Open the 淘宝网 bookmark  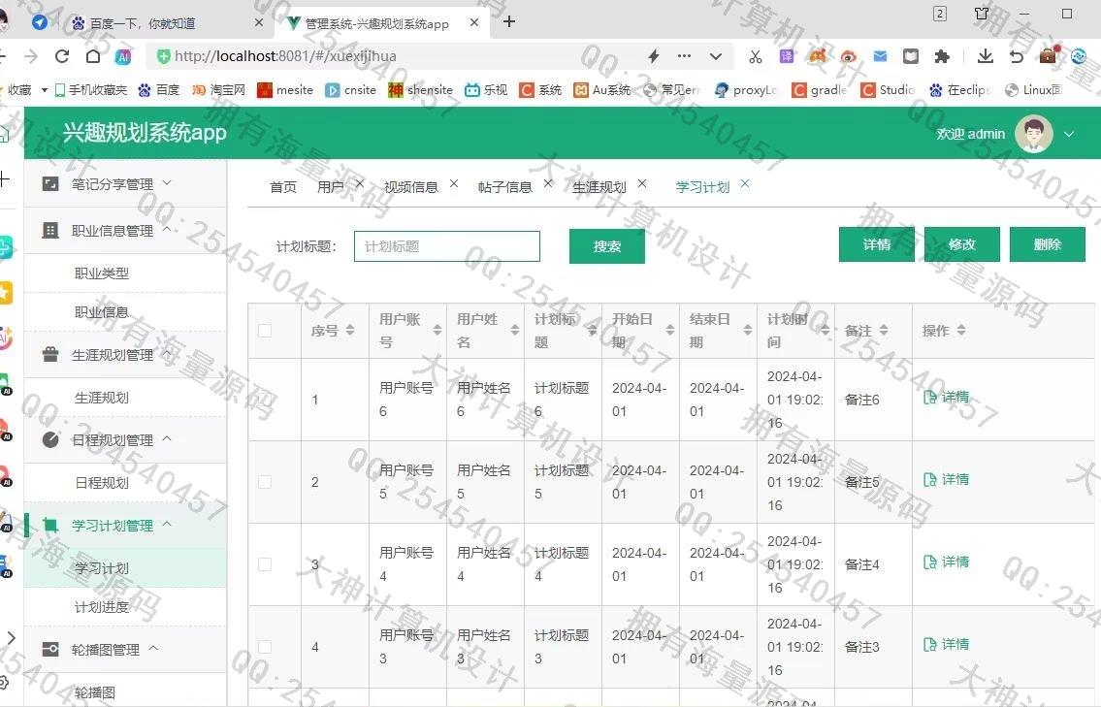pos(219,90)
